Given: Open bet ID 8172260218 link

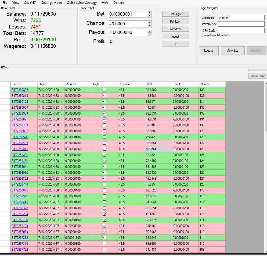Looking at the screenshot, I should click(x=20, y=96).
